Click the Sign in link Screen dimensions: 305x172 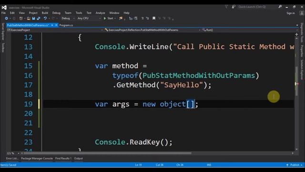click(291, 13)
